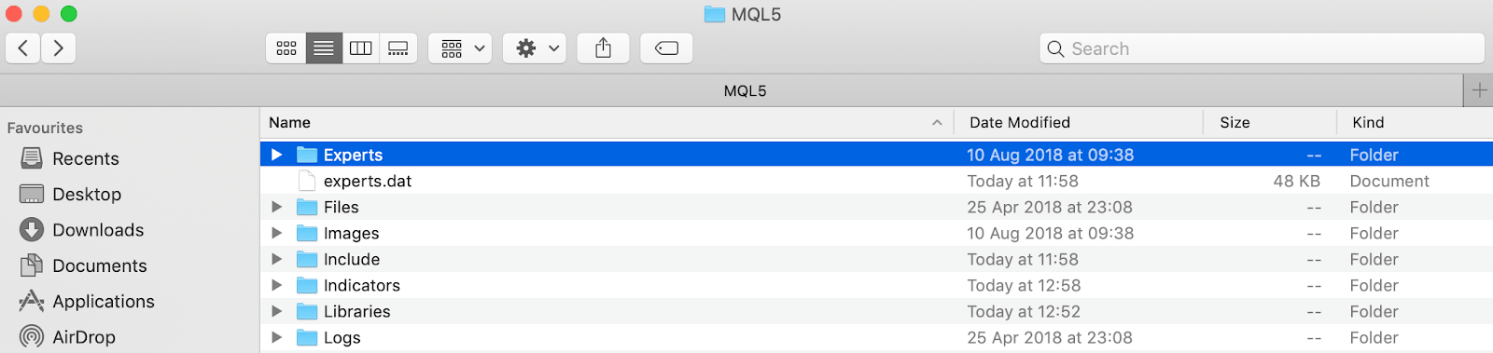The width and height of the screenshot is (1493, 353).
Task: Expand the Indicators folder
Action: click(276, 285)
